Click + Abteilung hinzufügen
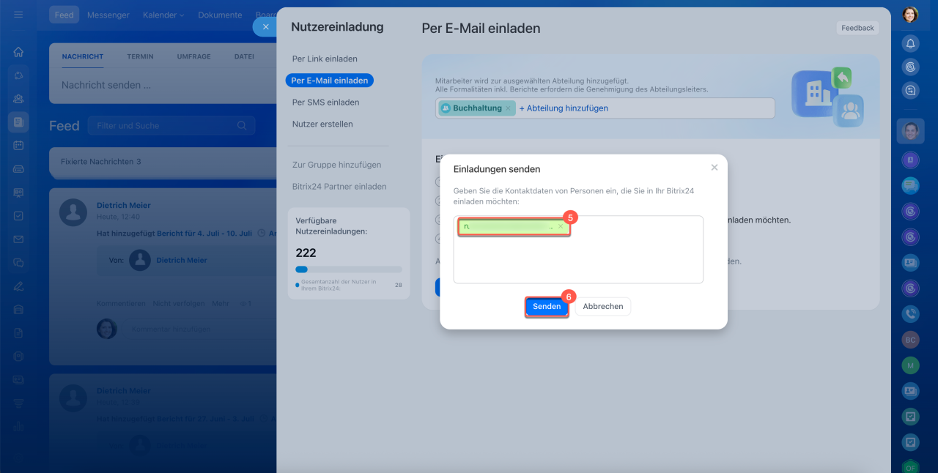 pos(564,108)
